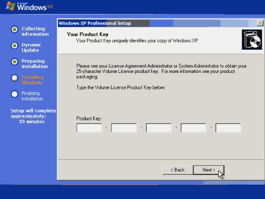Click the Installing Windows step label
The image size is (265, 199).
[33, 80]
